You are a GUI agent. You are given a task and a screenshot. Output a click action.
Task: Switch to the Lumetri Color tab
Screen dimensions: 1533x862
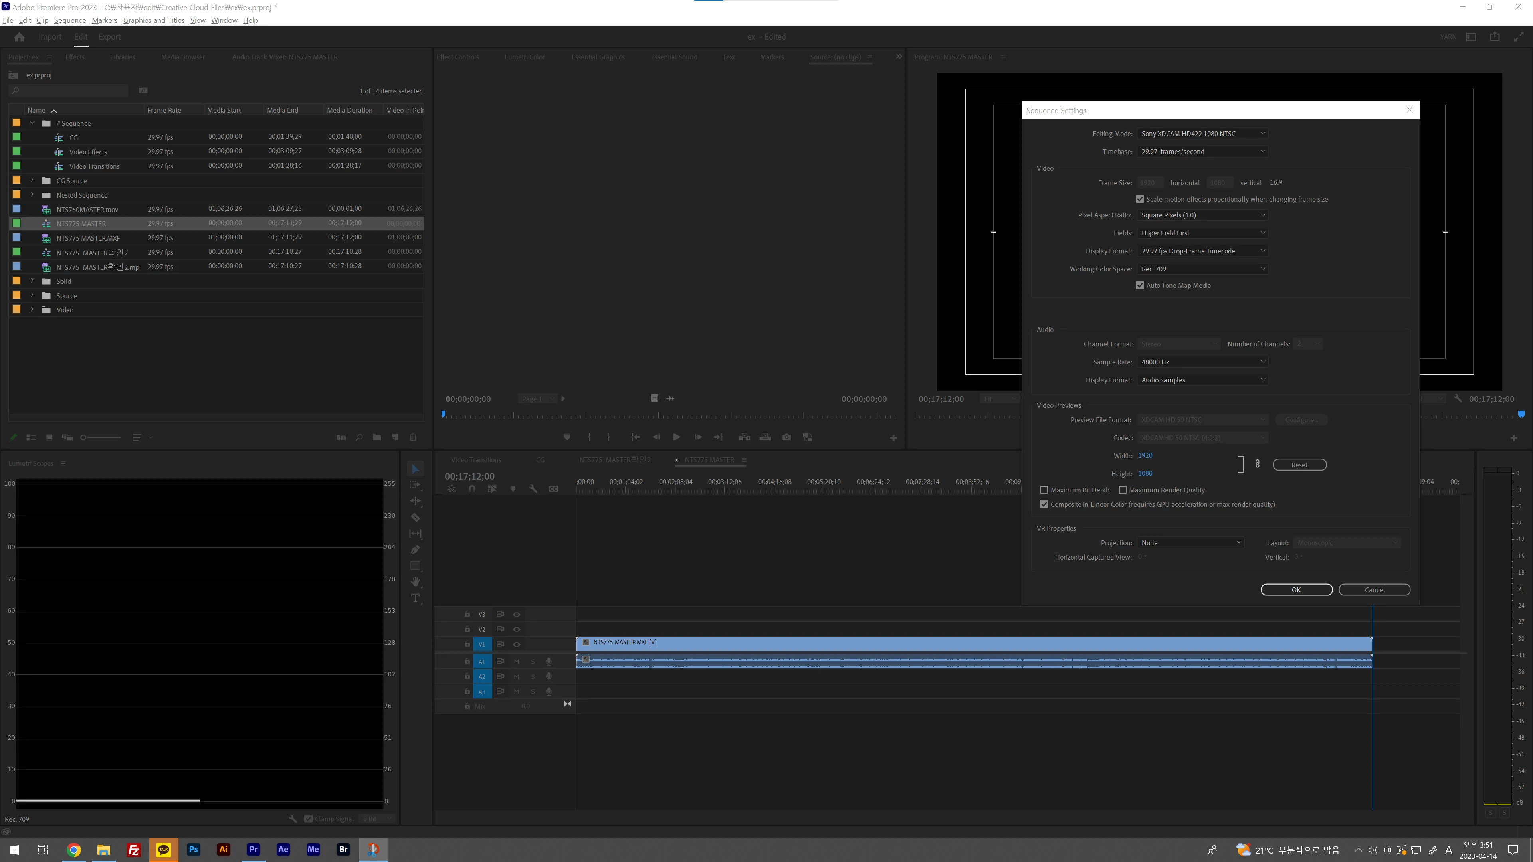[524, 57]
